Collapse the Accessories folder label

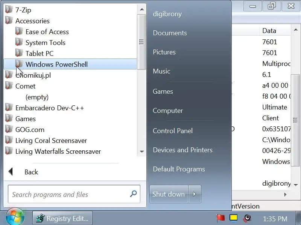click(x=32, y=21)
